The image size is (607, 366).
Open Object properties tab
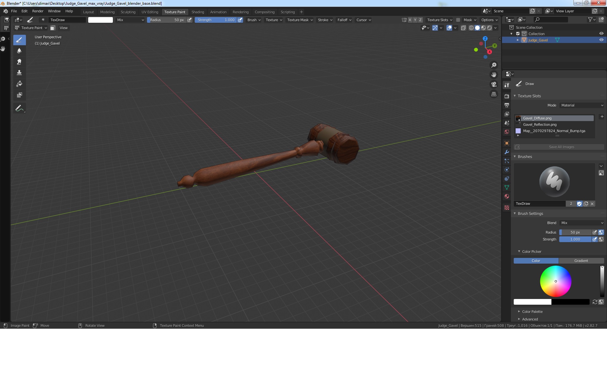(507, 143)
